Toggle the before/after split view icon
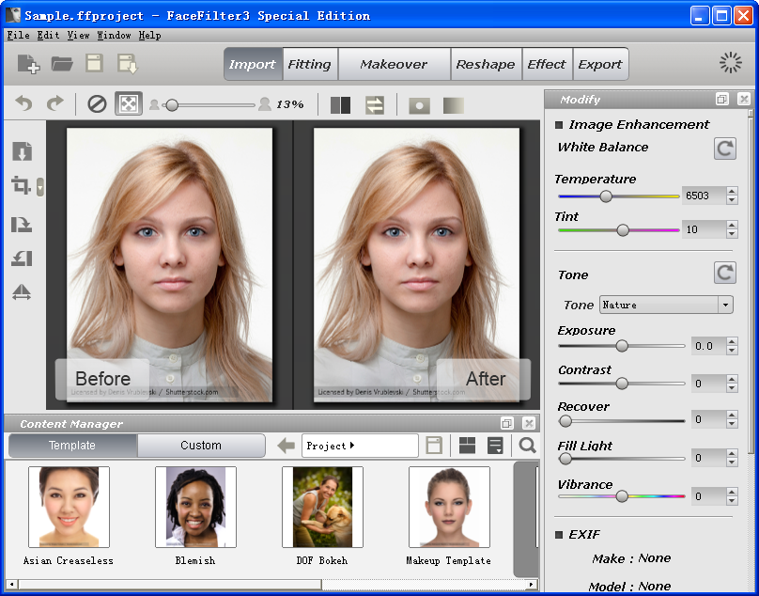Screen dimensions: 759x596 (x=341, y=106)
